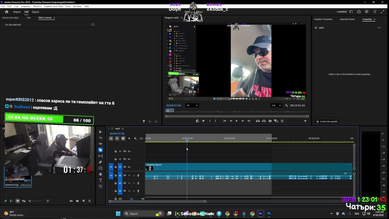Viewport: 389px width, 219px height.
Task: Select the Type tool
Action: [101, 180]
